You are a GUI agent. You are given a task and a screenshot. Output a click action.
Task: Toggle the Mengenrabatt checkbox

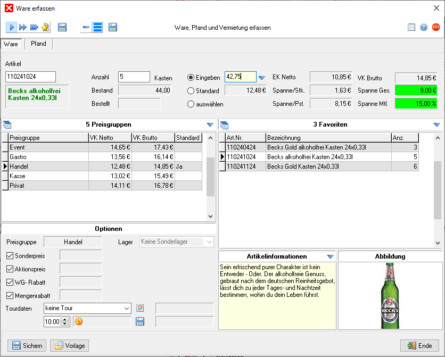point(10,295)
